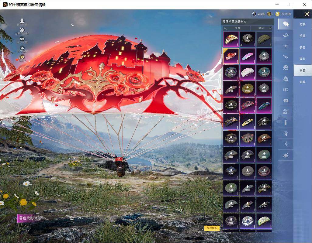312x243 pixels.
Task: Open the smiley emote category icon
Action: pos(286,68)
